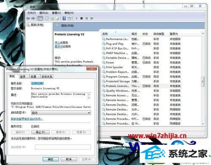Sort by the 状态 column header
Image resolution: width=211 pixels, height=165 pixels.
click(x=146, y=34)
